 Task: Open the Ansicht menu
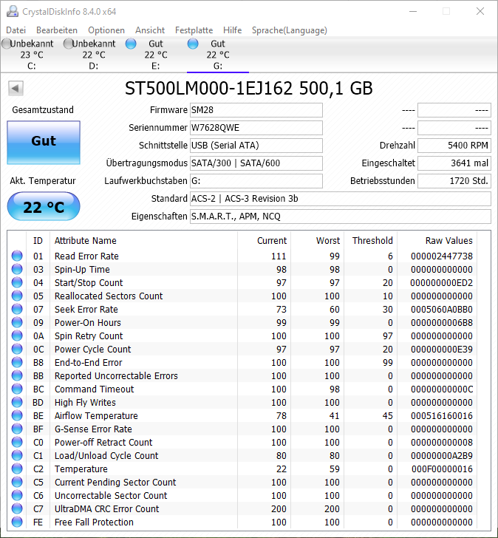(150, 30)
